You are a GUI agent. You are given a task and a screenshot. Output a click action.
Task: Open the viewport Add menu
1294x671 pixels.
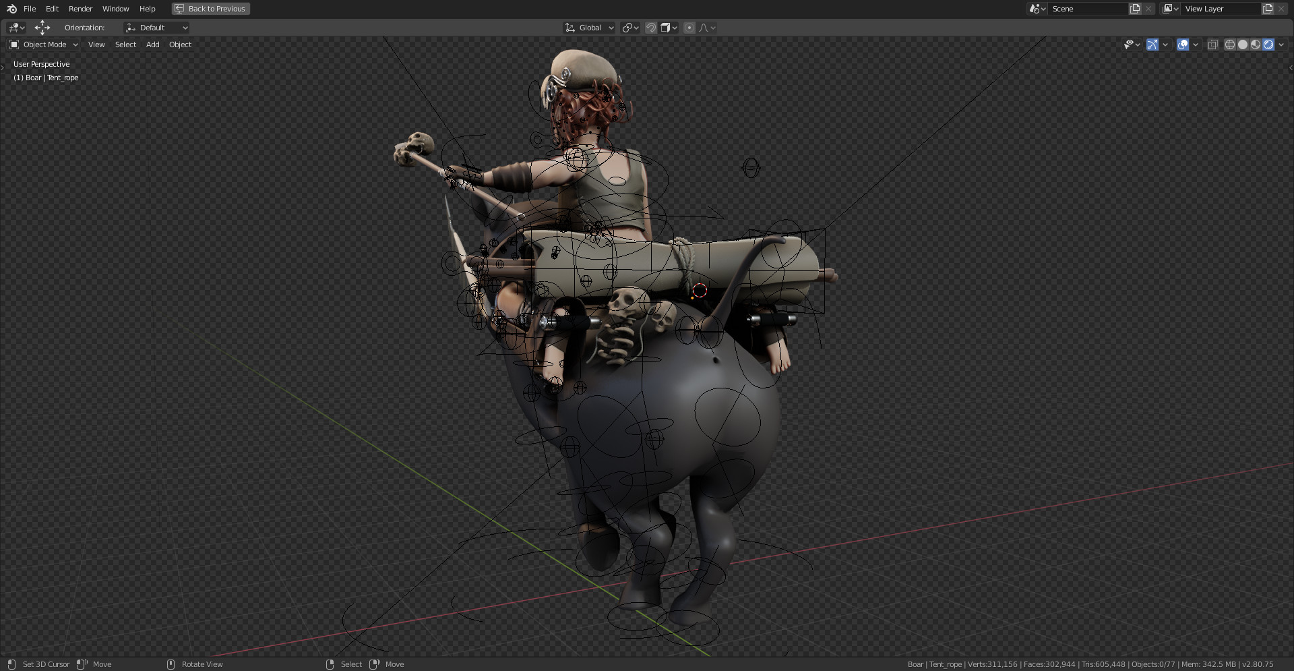[x=153, y=45]
